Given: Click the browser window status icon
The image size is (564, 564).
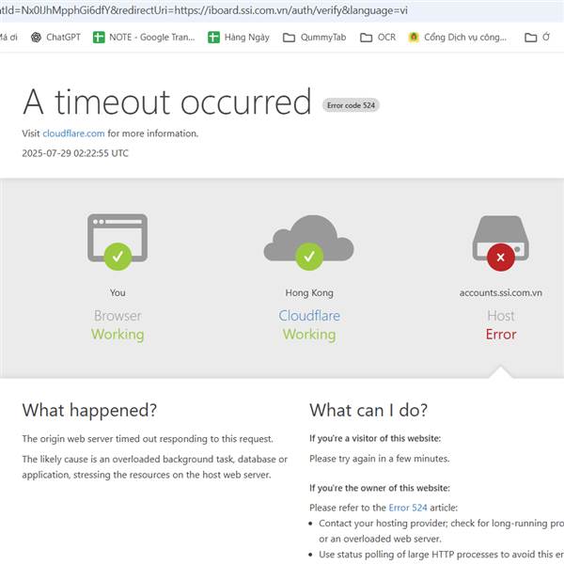Looking at the screenshot, I should [117, 238].
